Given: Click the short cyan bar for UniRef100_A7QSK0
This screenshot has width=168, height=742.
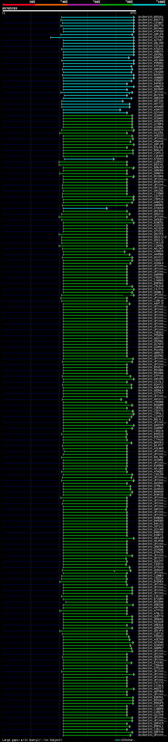Looking at the screenshot, I should click(x=89, y=159).
